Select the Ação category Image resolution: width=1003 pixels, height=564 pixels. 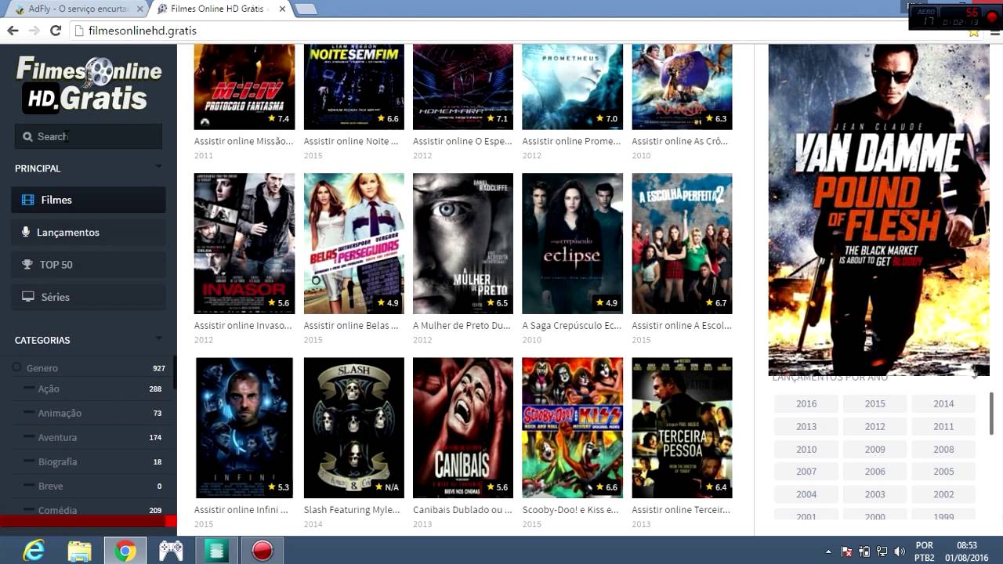click(49, 389)
